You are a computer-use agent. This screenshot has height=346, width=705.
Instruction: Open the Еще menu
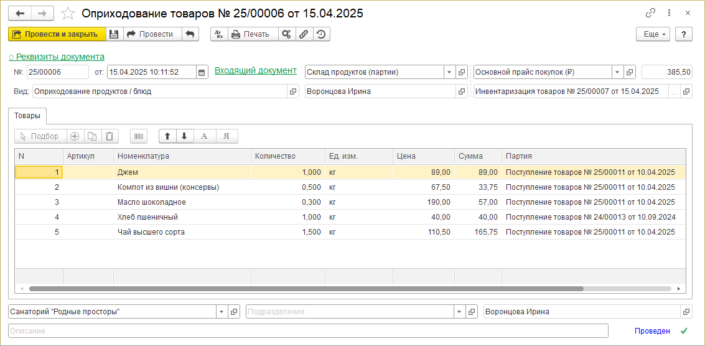(653, 34)
